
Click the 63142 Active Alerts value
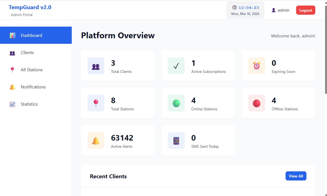click(x=122, y=138)
